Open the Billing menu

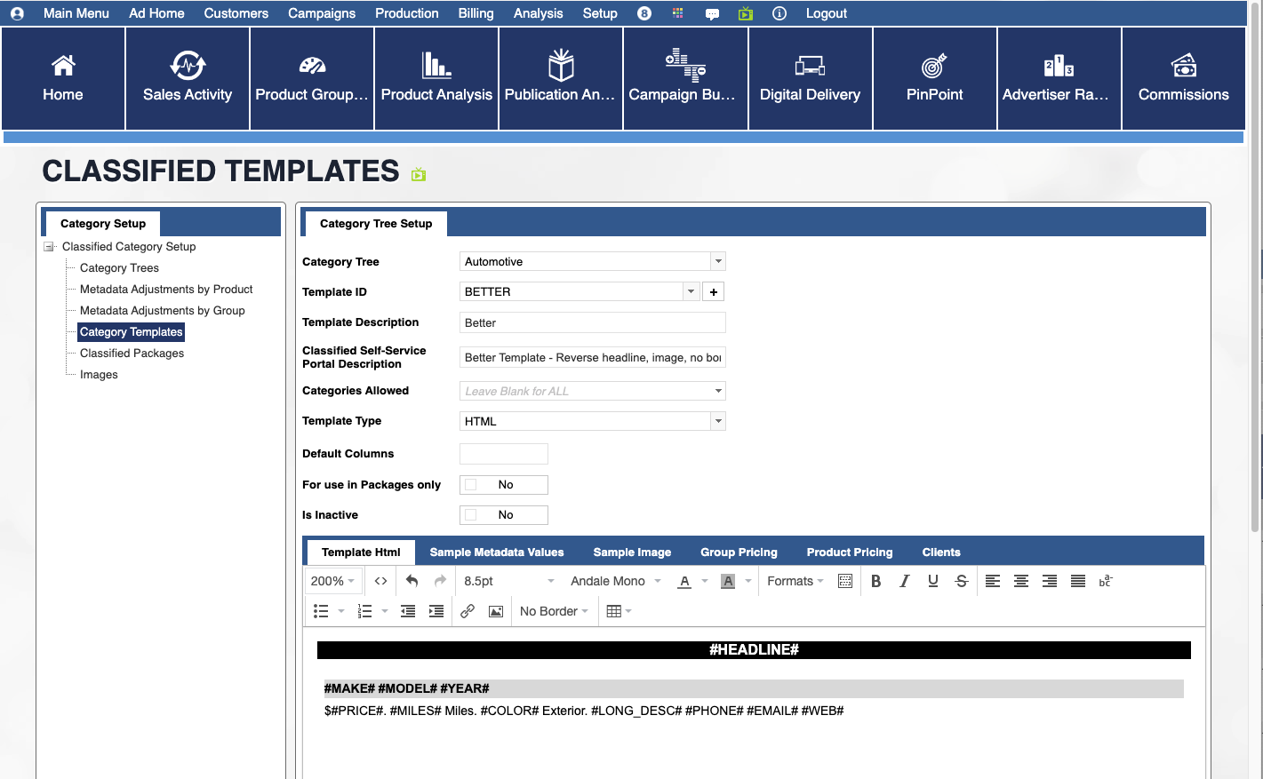[476, 13]
